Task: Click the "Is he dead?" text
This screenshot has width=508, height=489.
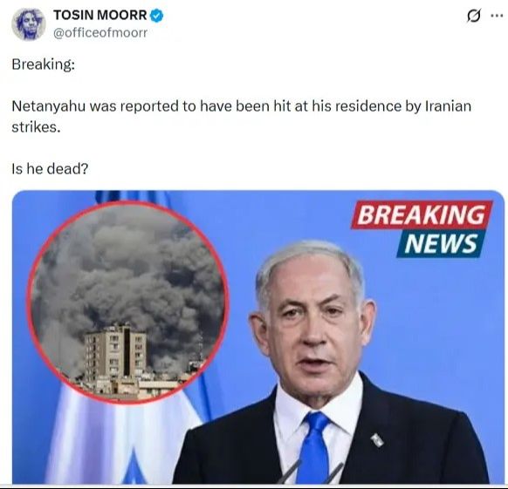Action: 50,168
